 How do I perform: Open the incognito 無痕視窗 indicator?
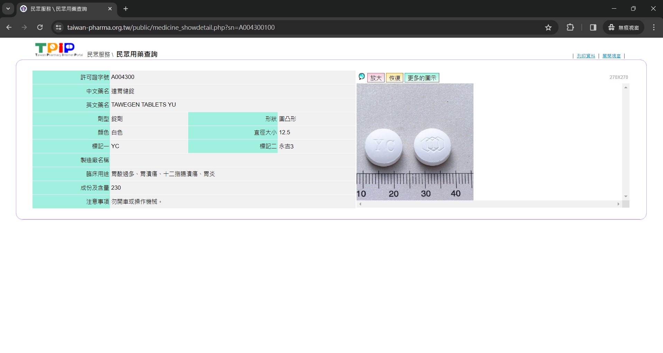tap(624, 27)
